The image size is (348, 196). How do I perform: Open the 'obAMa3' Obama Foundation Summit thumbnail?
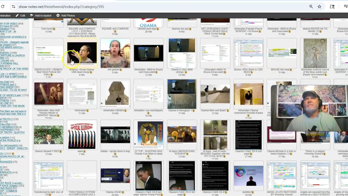[248, 176]
